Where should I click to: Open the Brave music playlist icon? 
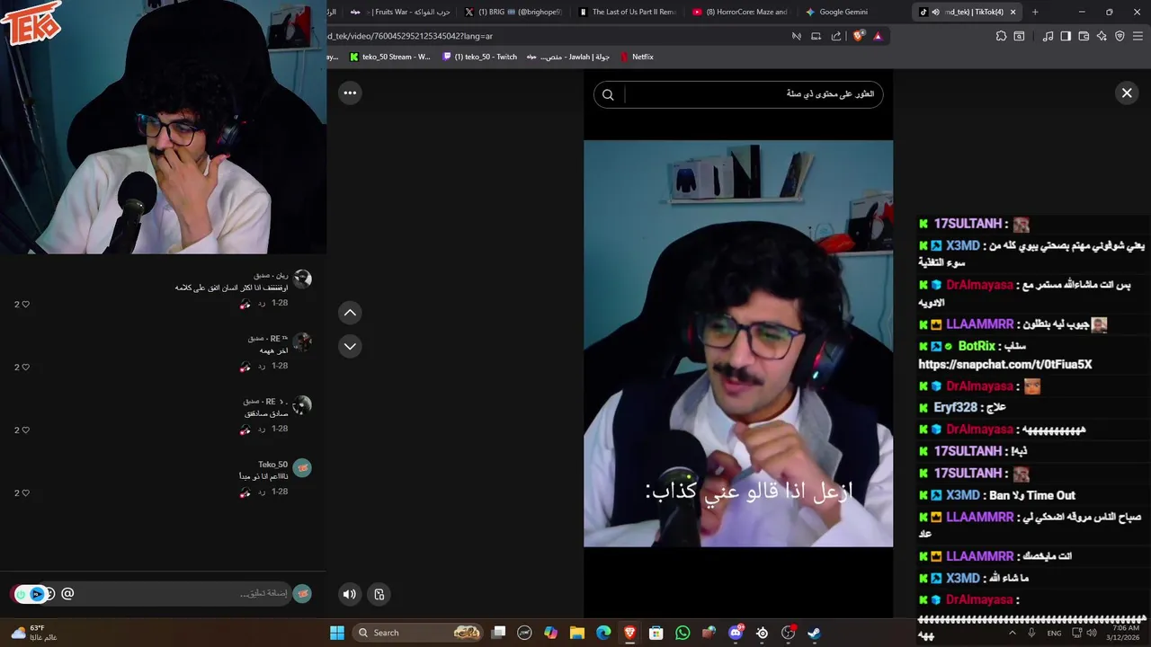(x=1048, y=36)
